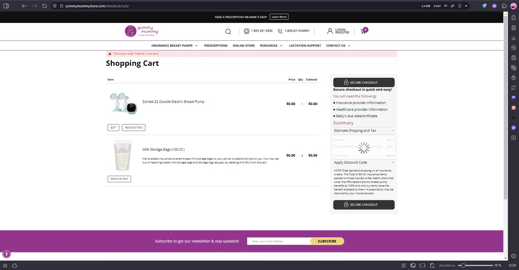Open the Online Store menu item

[x=244, y=46]
